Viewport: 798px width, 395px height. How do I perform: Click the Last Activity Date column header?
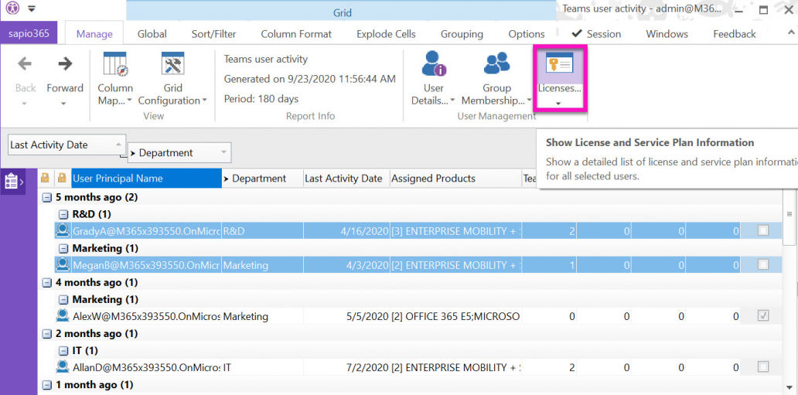tap(346, 178)
